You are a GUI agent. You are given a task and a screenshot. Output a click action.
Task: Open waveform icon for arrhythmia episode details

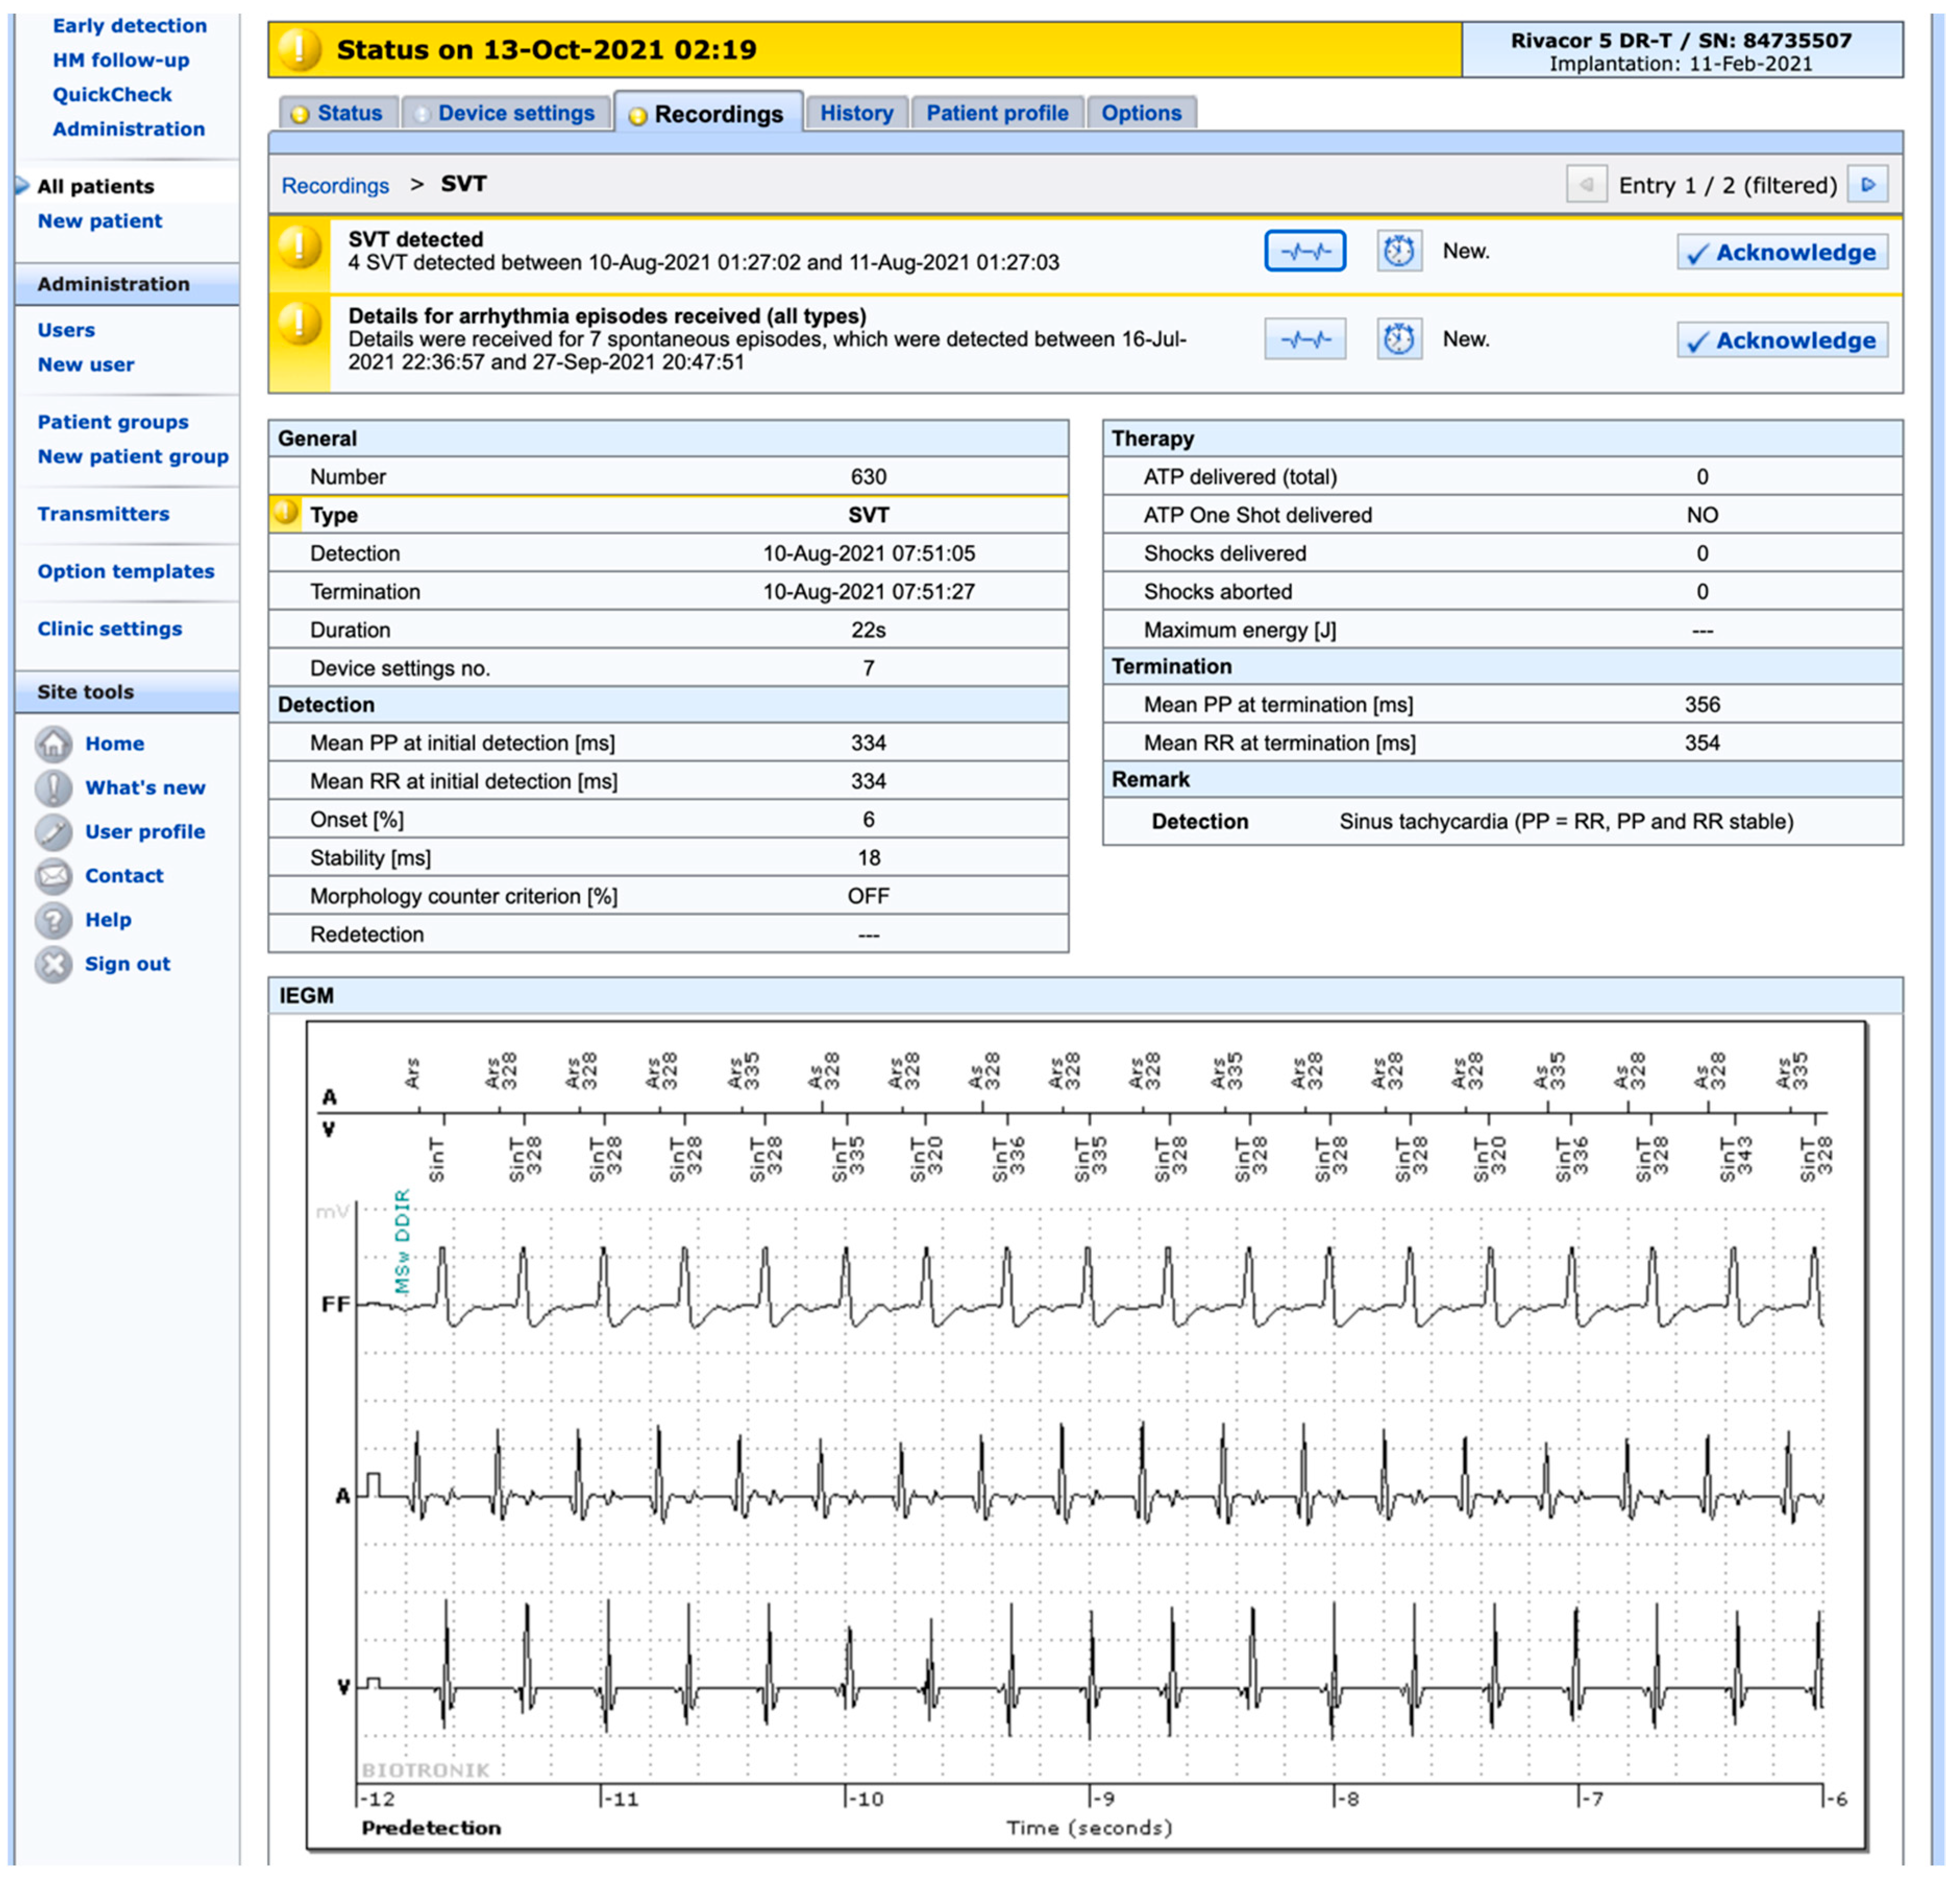coord(1304,339)
